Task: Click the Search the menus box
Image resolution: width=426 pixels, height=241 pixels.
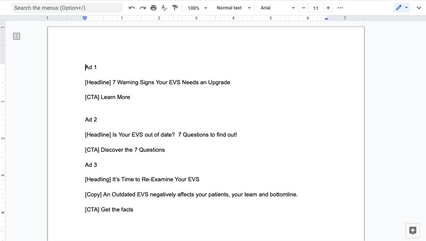Action: [67, 8]
